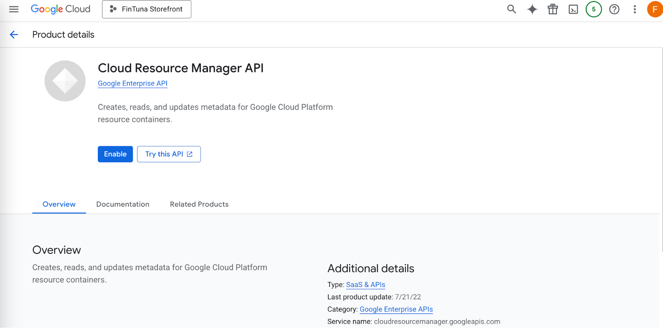Viewport: 663px width, 328px height.
Task: Open the FinTuna Storefront project picker
Action: coord(147,9)
